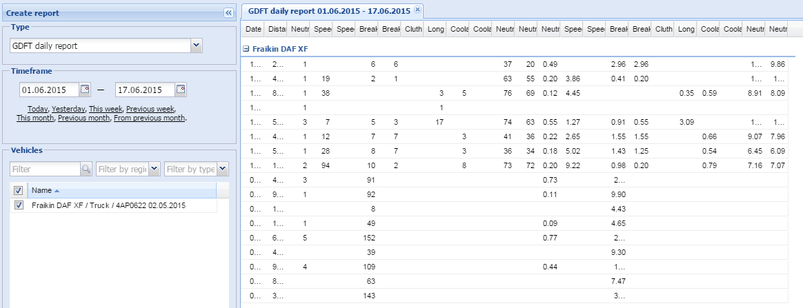Click the Previous month timeframe link
This screenshot has width=803, height=308.
[84, 118]
